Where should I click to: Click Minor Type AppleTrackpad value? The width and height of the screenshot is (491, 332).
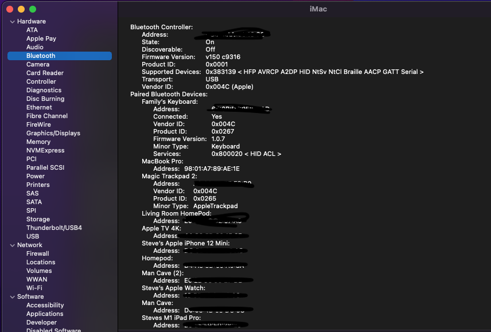pos(216,206)
